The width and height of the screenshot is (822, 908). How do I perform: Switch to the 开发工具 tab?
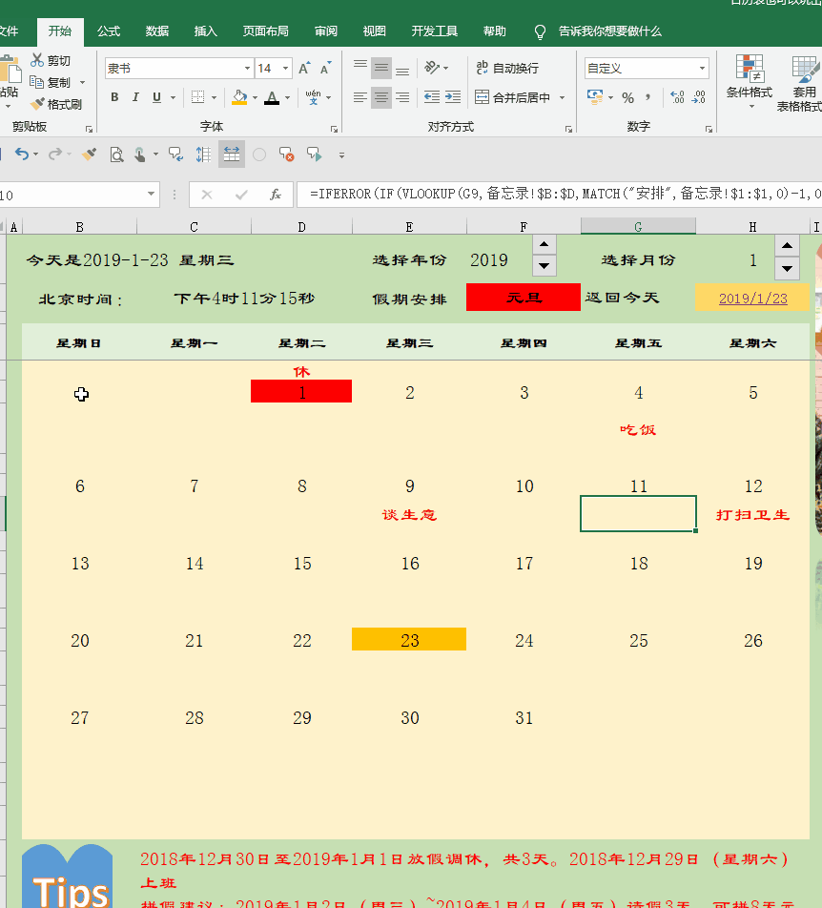point(434,31)
